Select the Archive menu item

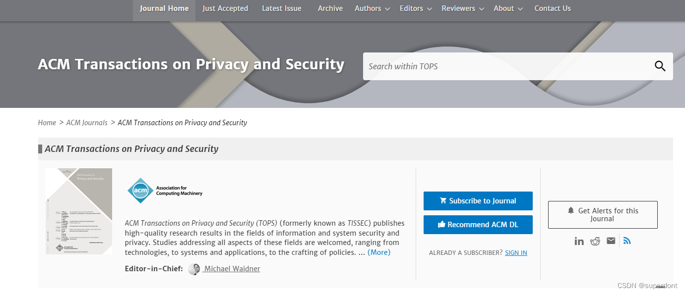click(330, 8)
